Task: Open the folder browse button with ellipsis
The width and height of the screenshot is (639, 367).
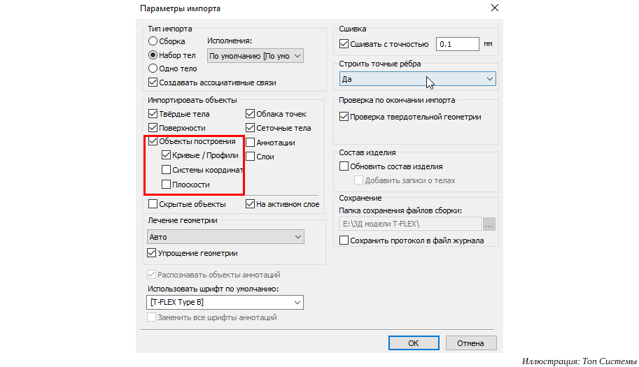Action: [x=489, y=224]
